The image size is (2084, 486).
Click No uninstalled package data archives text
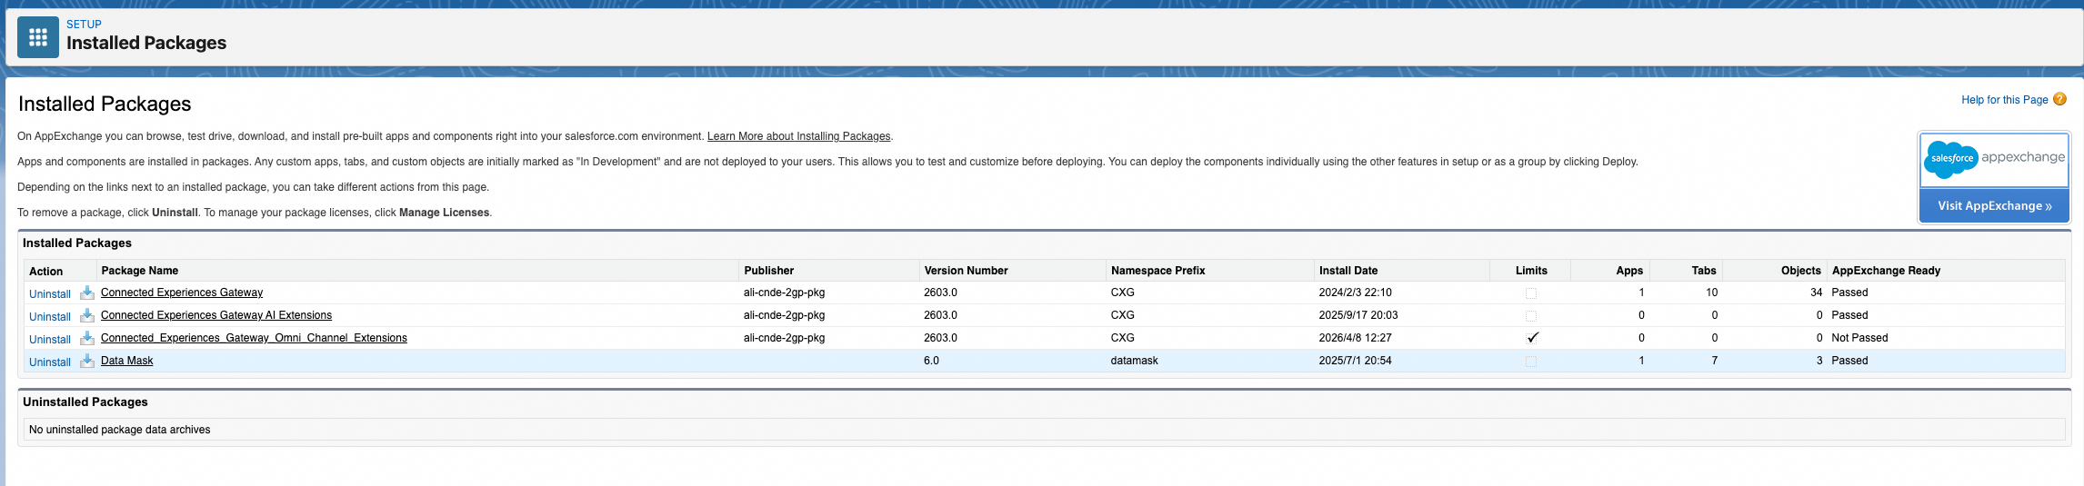pos(120,430)
